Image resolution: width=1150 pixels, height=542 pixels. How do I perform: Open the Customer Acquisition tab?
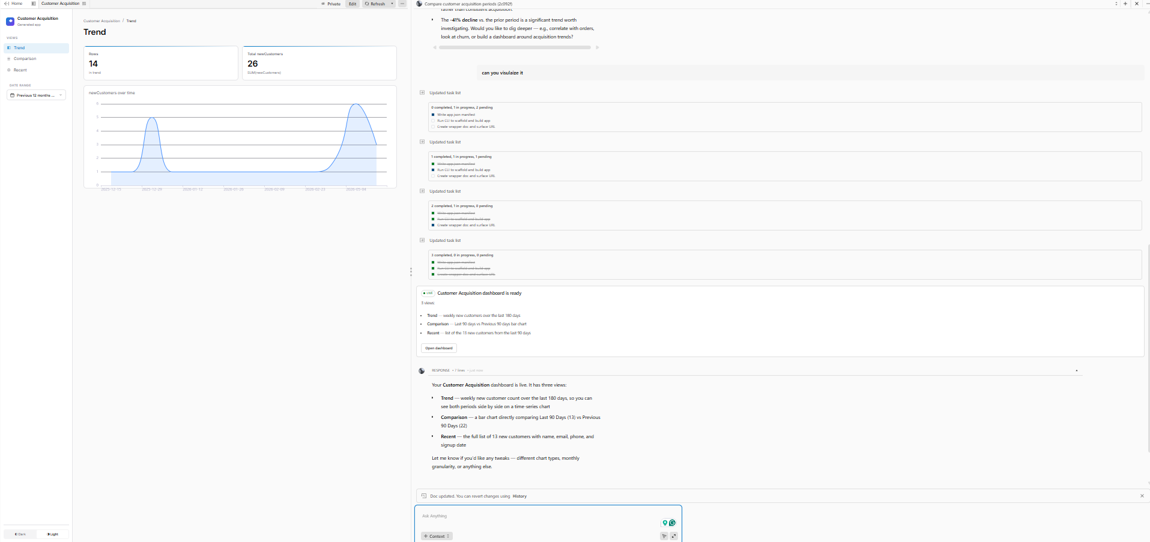(60, 4)
